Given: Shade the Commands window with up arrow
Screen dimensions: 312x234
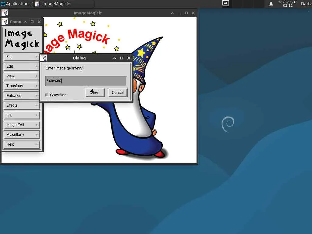Looking at the screenshot, I should tap(25, 22).
